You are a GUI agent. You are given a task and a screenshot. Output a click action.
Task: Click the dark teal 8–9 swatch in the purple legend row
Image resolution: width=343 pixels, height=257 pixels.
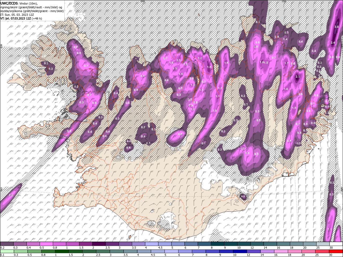pos(218,244)
